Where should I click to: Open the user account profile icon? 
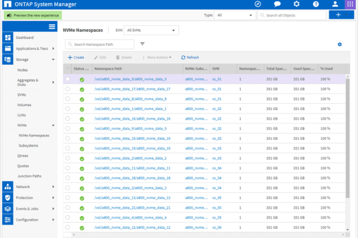(x=335, y=4)
